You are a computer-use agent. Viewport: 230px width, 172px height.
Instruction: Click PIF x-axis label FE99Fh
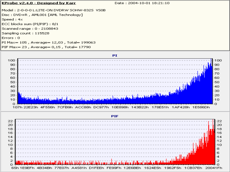coord(114,168)
